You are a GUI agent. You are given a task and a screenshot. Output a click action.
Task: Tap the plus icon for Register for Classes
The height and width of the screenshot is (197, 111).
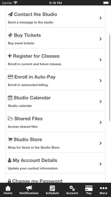pyautogui.click(x=10, y=56)
